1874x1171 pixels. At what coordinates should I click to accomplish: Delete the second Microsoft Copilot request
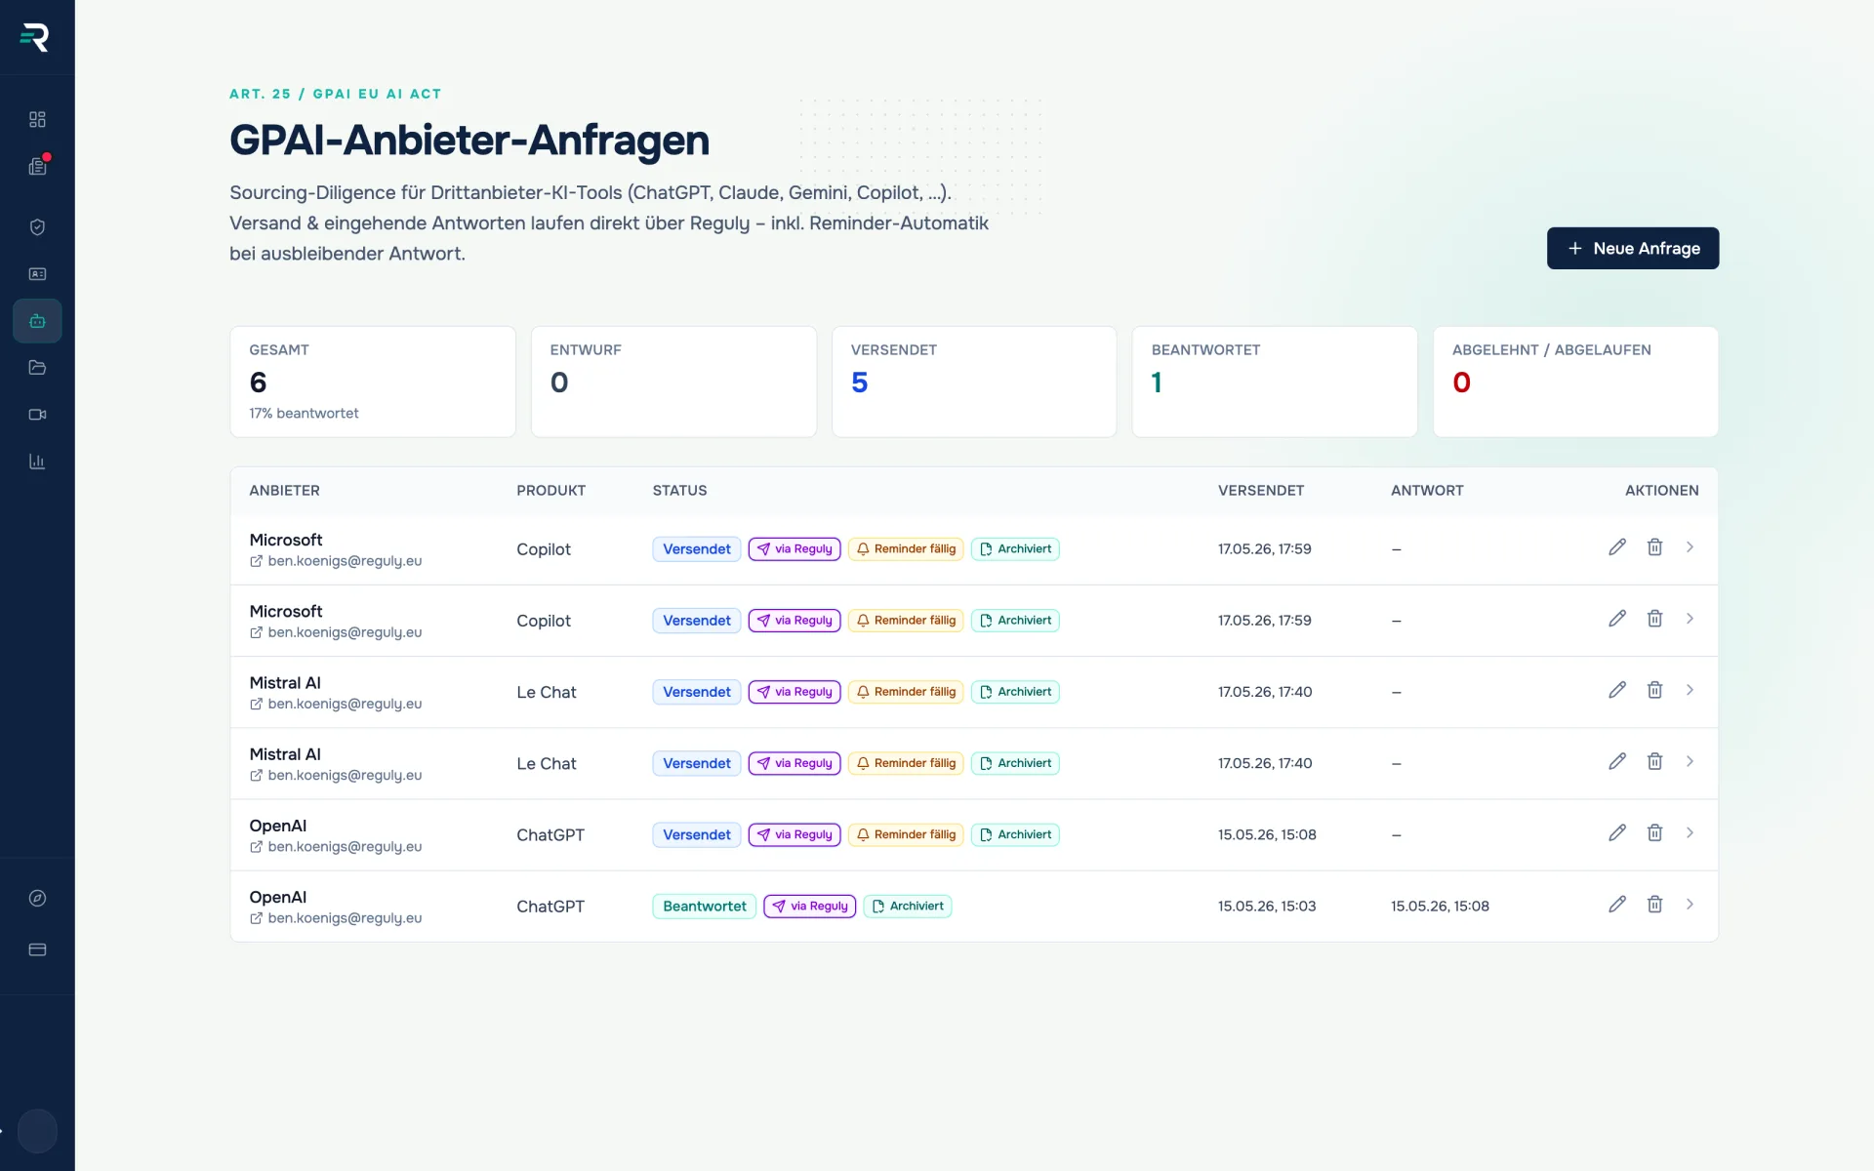1654,619
